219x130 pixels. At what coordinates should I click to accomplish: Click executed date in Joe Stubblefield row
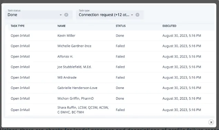pyautogui.click(x=182, y=67)
